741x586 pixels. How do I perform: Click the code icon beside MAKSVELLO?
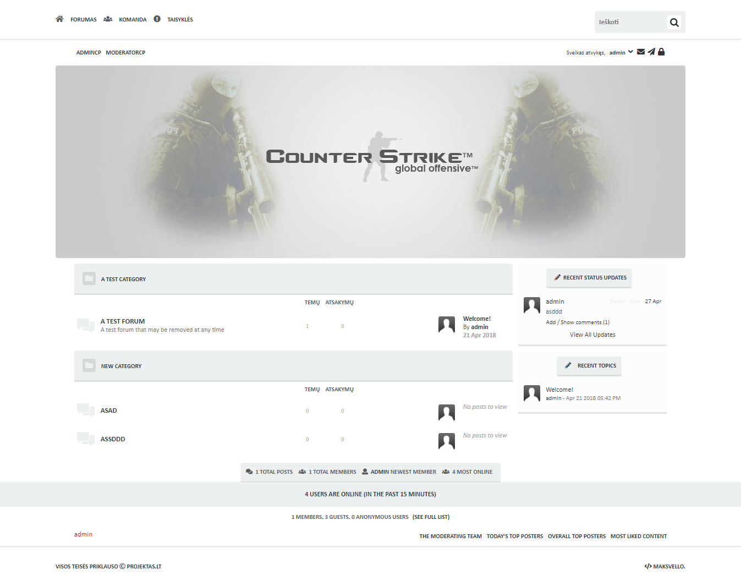648,566
